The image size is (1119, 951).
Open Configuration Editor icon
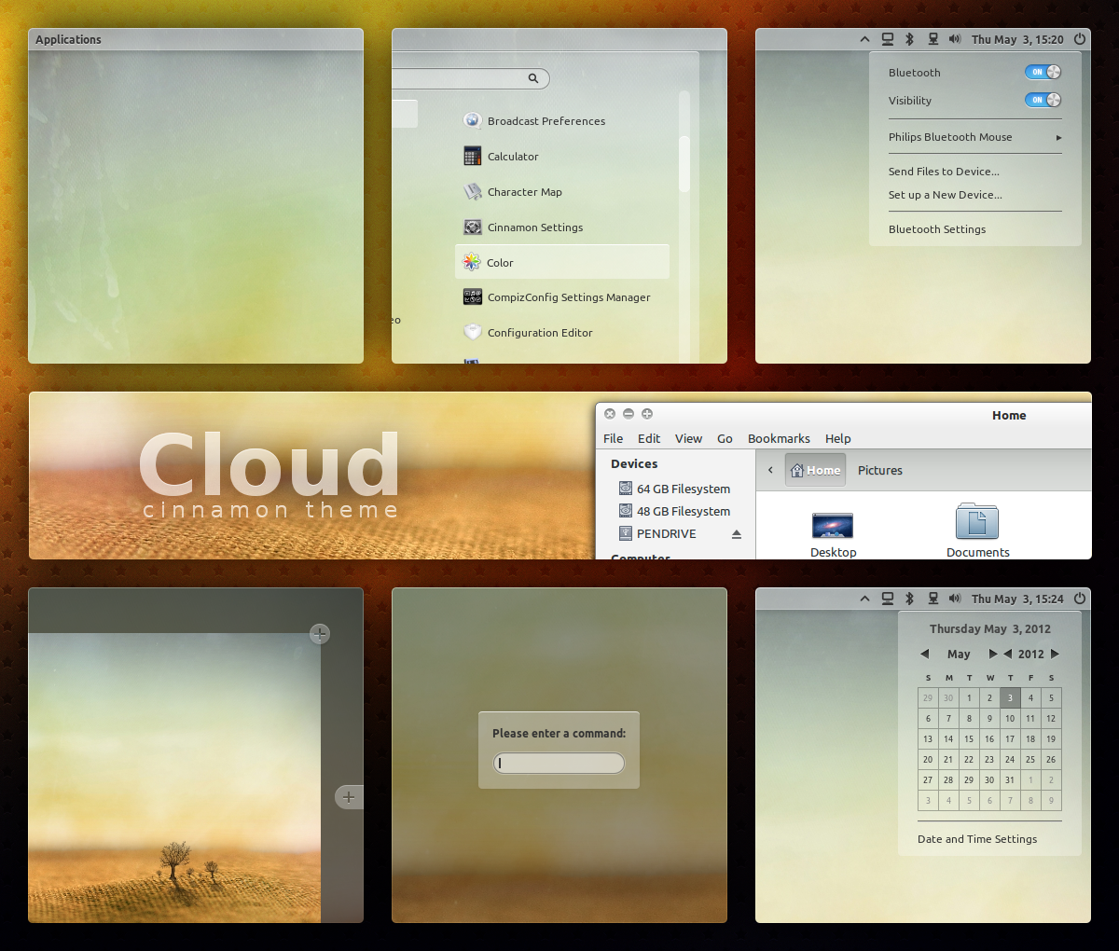click(x=473, y=332)
